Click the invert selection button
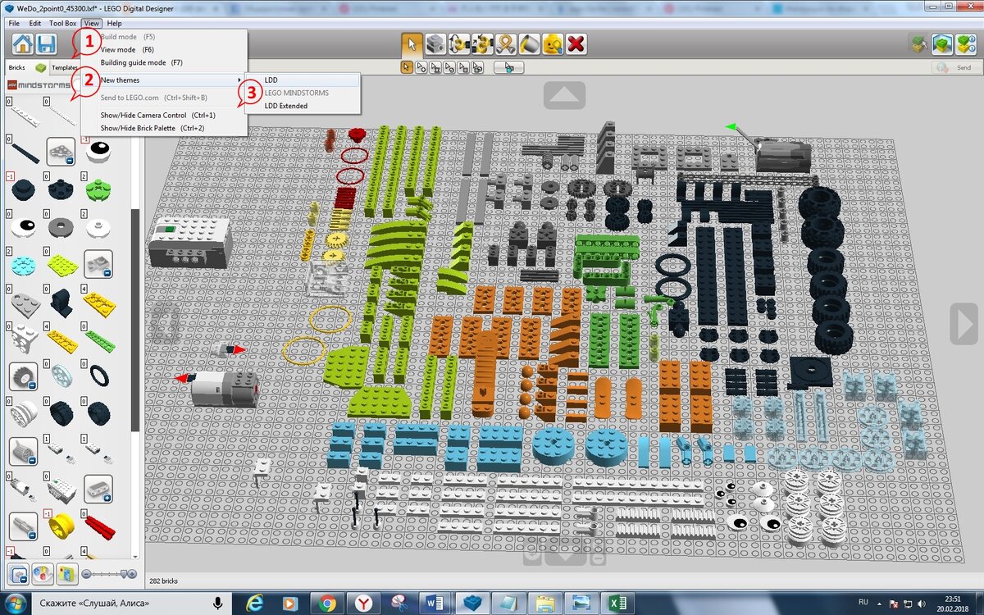 coord(509,67)
